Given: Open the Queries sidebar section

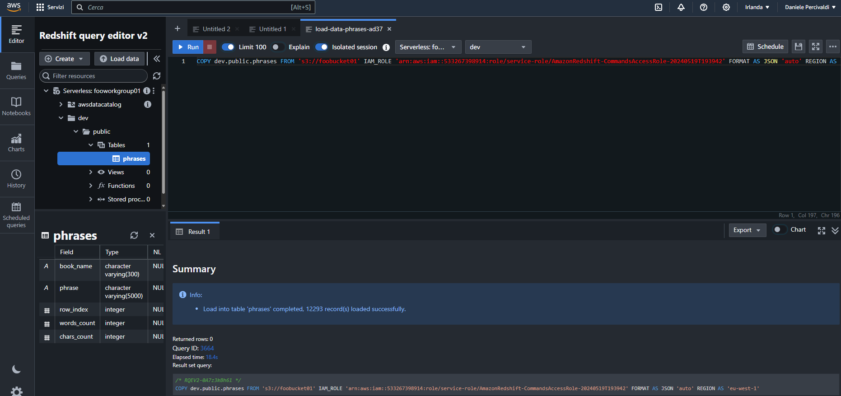Looking at the screenshot, I should [17, 71].
